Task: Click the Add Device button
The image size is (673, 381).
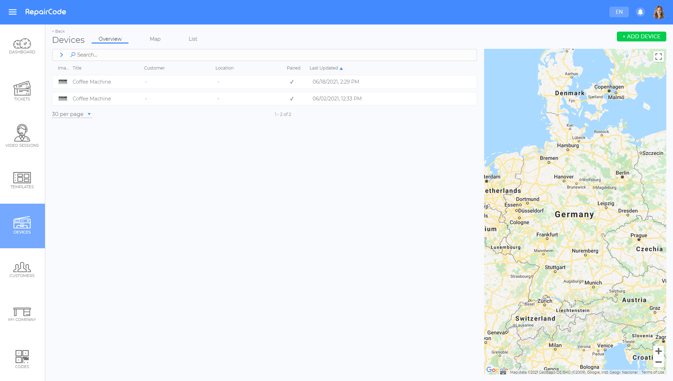Action: tap(641, 37)
